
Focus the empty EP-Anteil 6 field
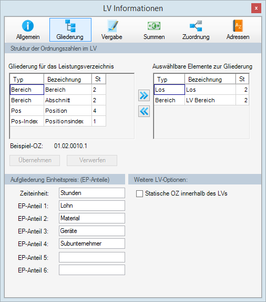coord(92,270)
